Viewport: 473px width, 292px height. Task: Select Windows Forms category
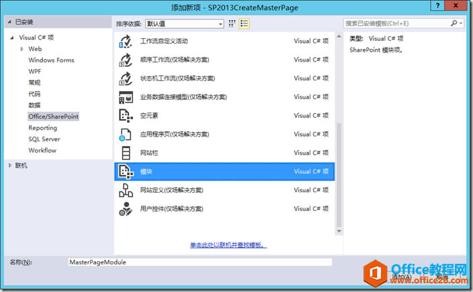click(51, 60)
